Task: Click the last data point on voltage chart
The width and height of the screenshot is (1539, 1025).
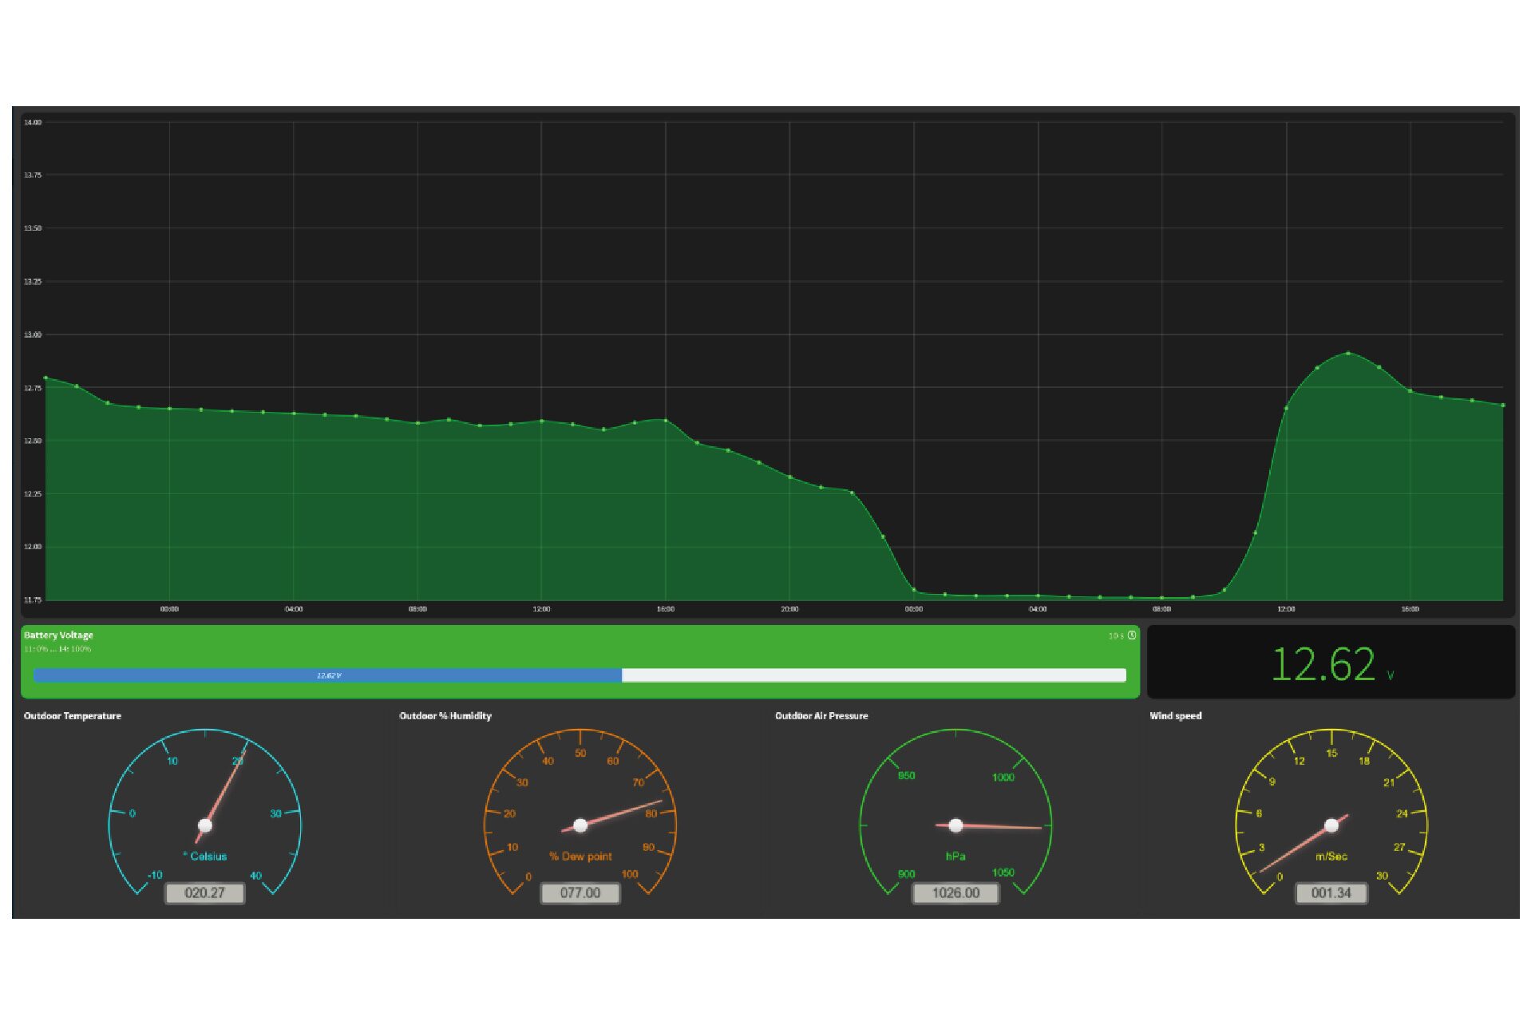Action: pyautogui.click(x=1503, y=406)
